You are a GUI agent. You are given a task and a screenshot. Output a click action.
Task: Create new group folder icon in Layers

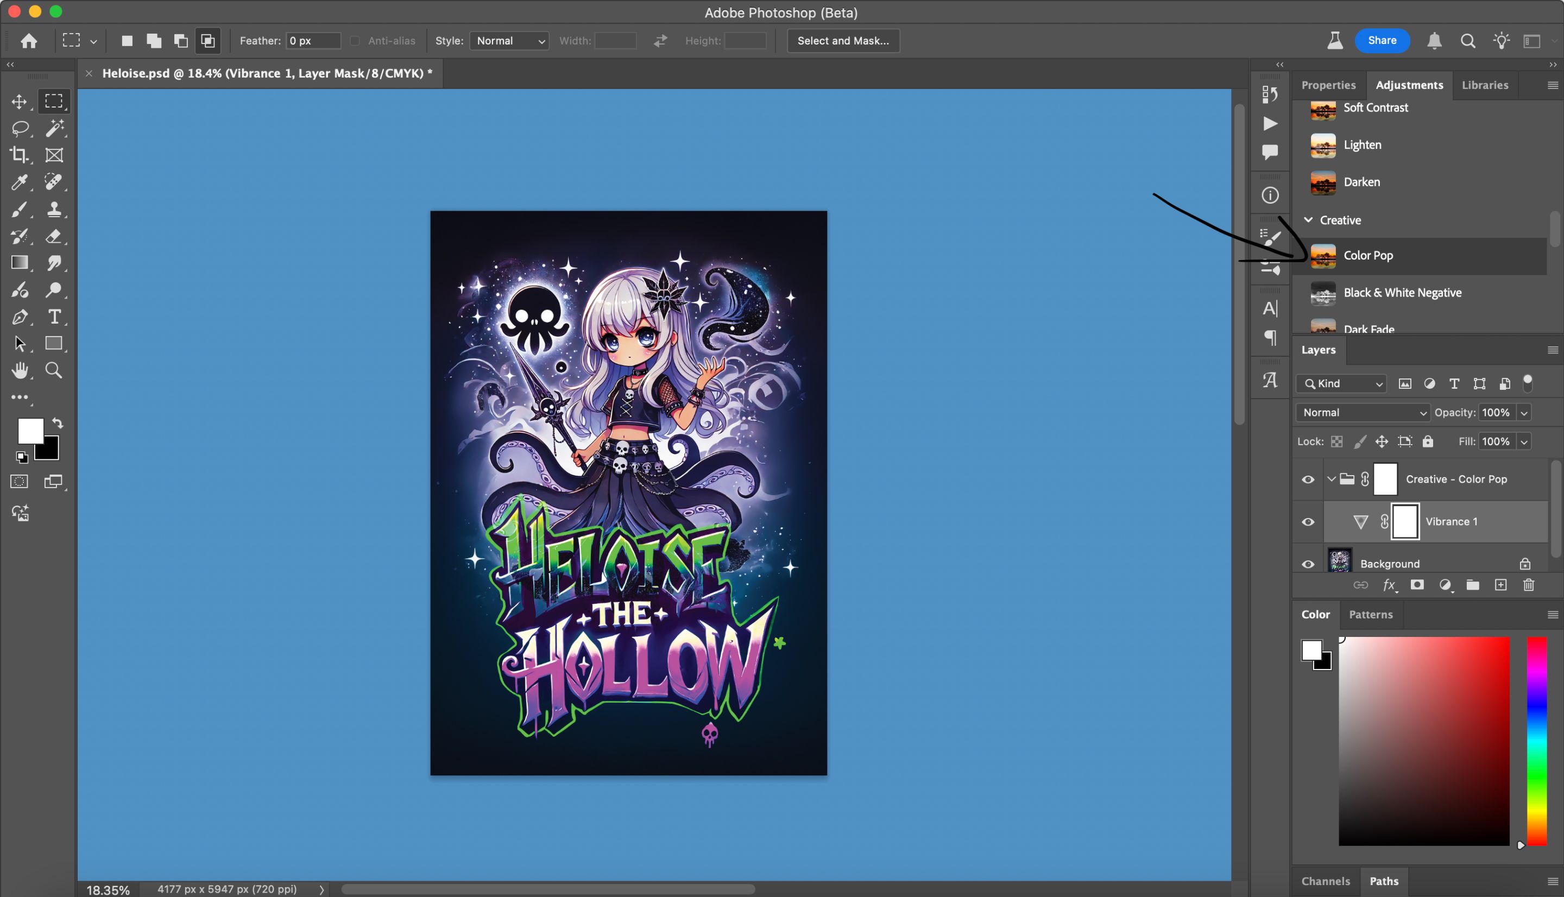(x=1473, y=585)
